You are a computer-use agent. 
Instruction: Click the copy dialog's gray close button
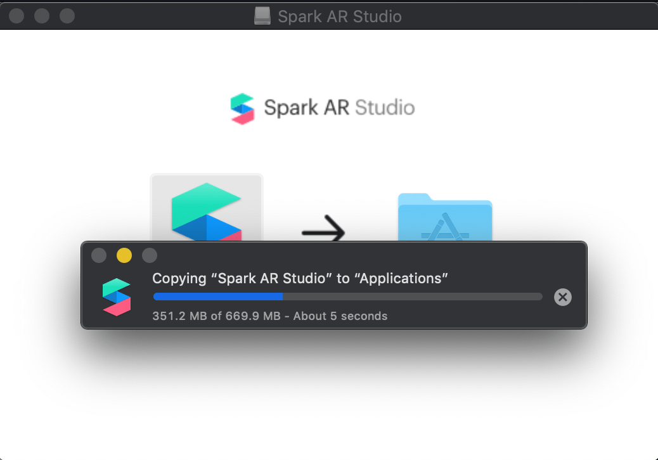[99, 255]
